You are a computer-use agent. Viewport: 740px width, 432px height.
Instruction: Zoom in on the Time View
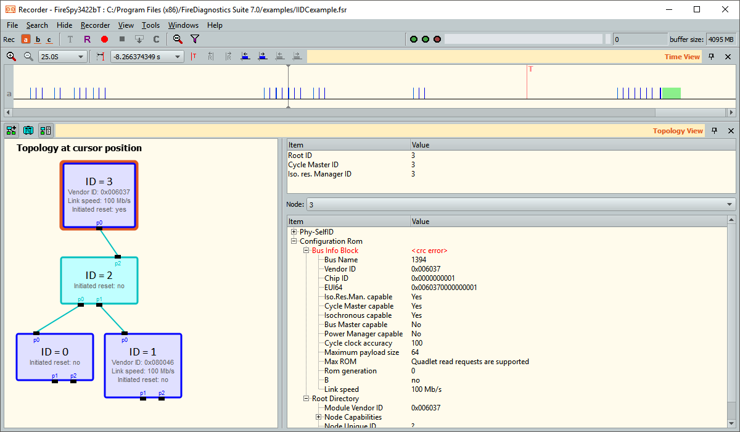coord(11,57)
